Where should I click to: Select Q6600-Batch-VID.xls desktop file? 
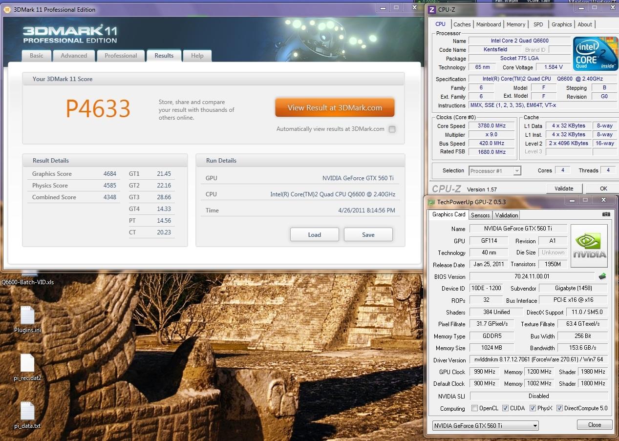[x=27, y=282]
